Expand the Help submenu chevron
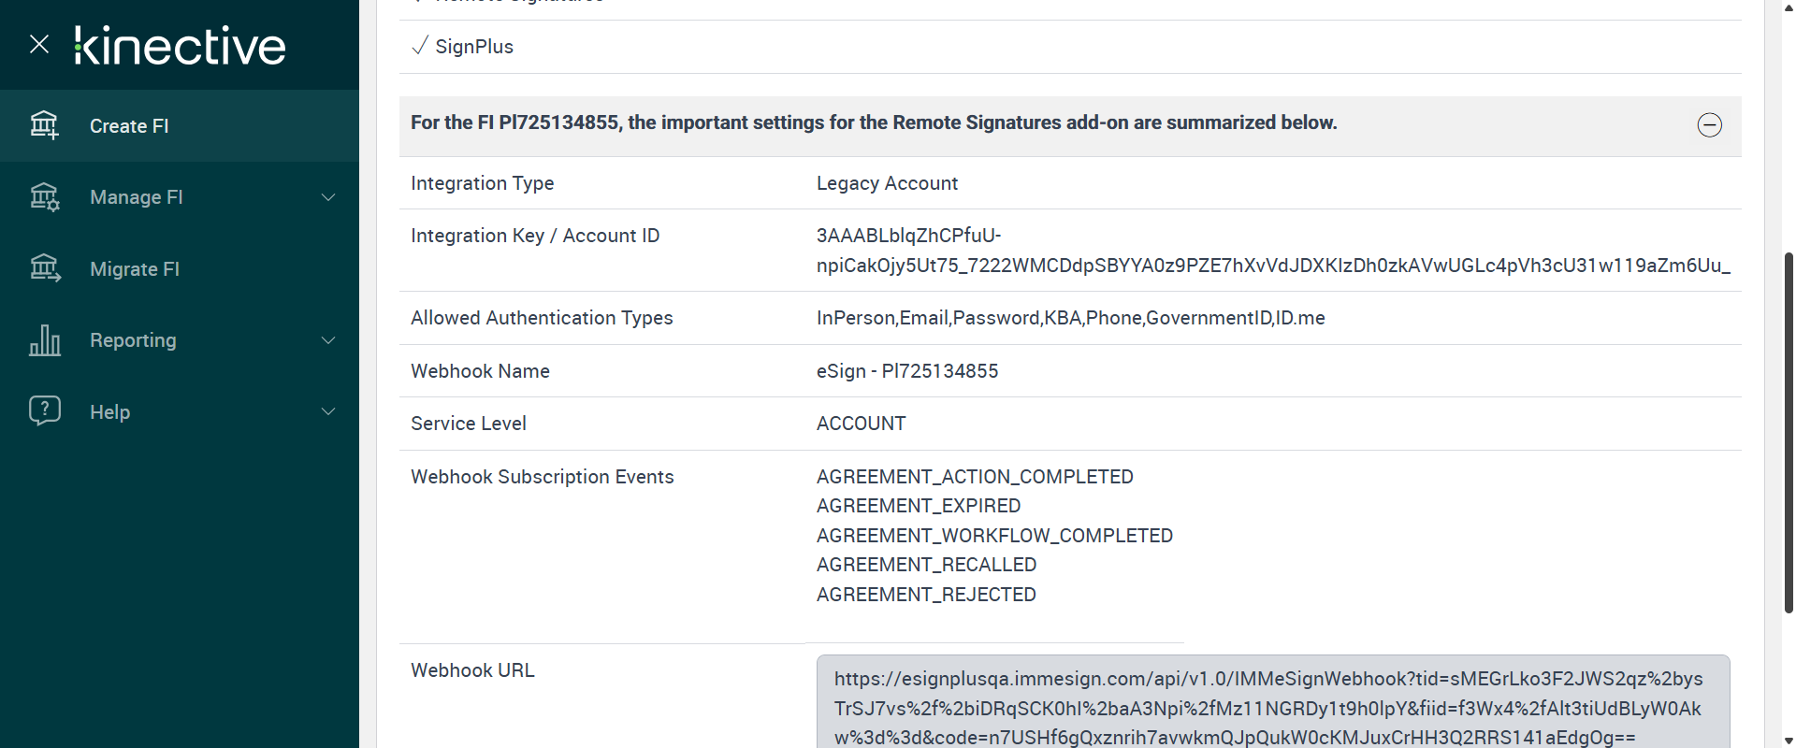This screenshot has width=1796, height=748. (328, 411)
